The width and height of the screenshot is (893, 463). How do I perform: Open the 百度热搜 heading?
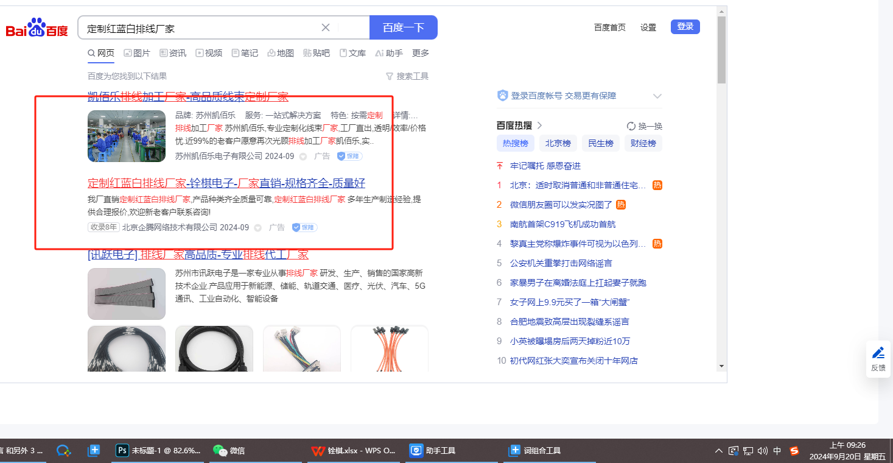514,125
